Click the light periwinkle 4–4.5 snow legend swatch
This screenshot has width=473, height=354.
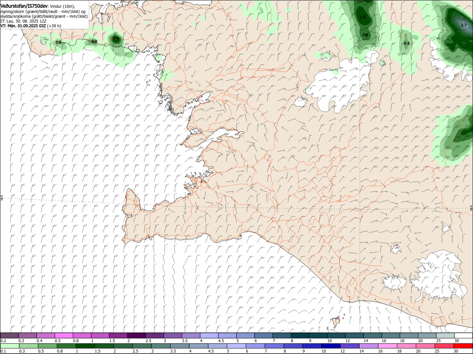pos(209,335)
